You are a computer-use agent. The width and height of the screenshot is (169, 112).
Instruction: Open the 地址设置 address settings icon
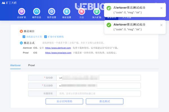(66, 11)
